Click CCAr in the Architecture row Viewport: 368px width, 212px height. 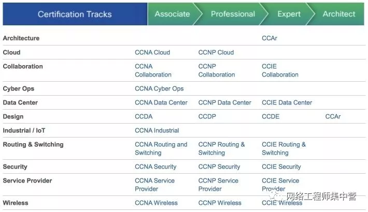pyautogui.click(x=270, y=38)
